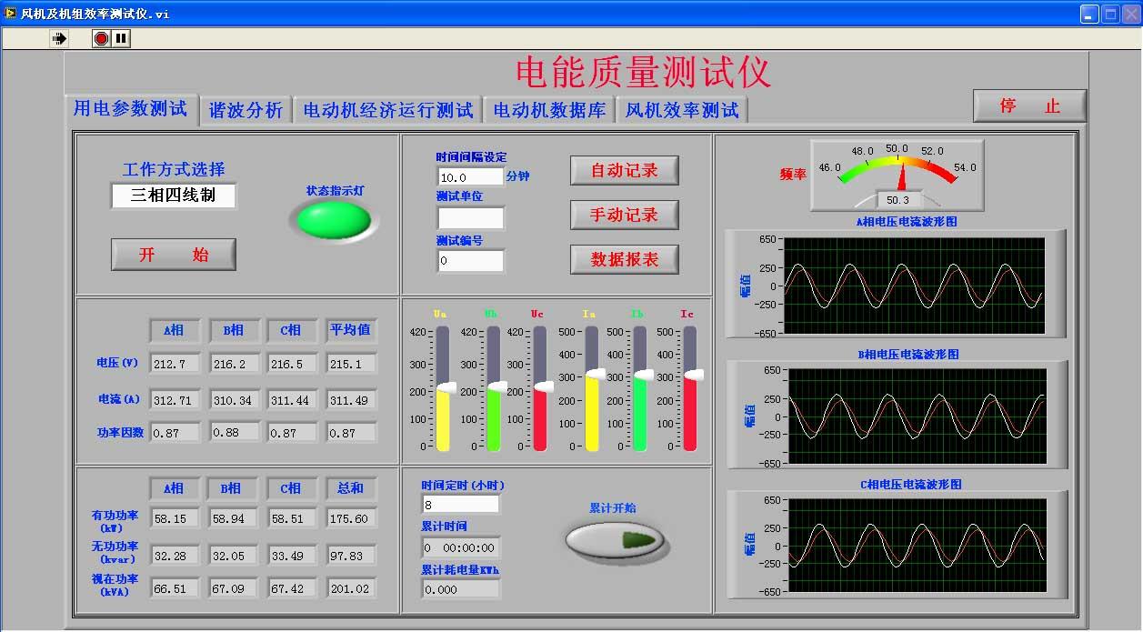This screenshot has height=632, width=1143.
Task: Click the Run arrow toolbar icon
Action: tap(60, 38)
